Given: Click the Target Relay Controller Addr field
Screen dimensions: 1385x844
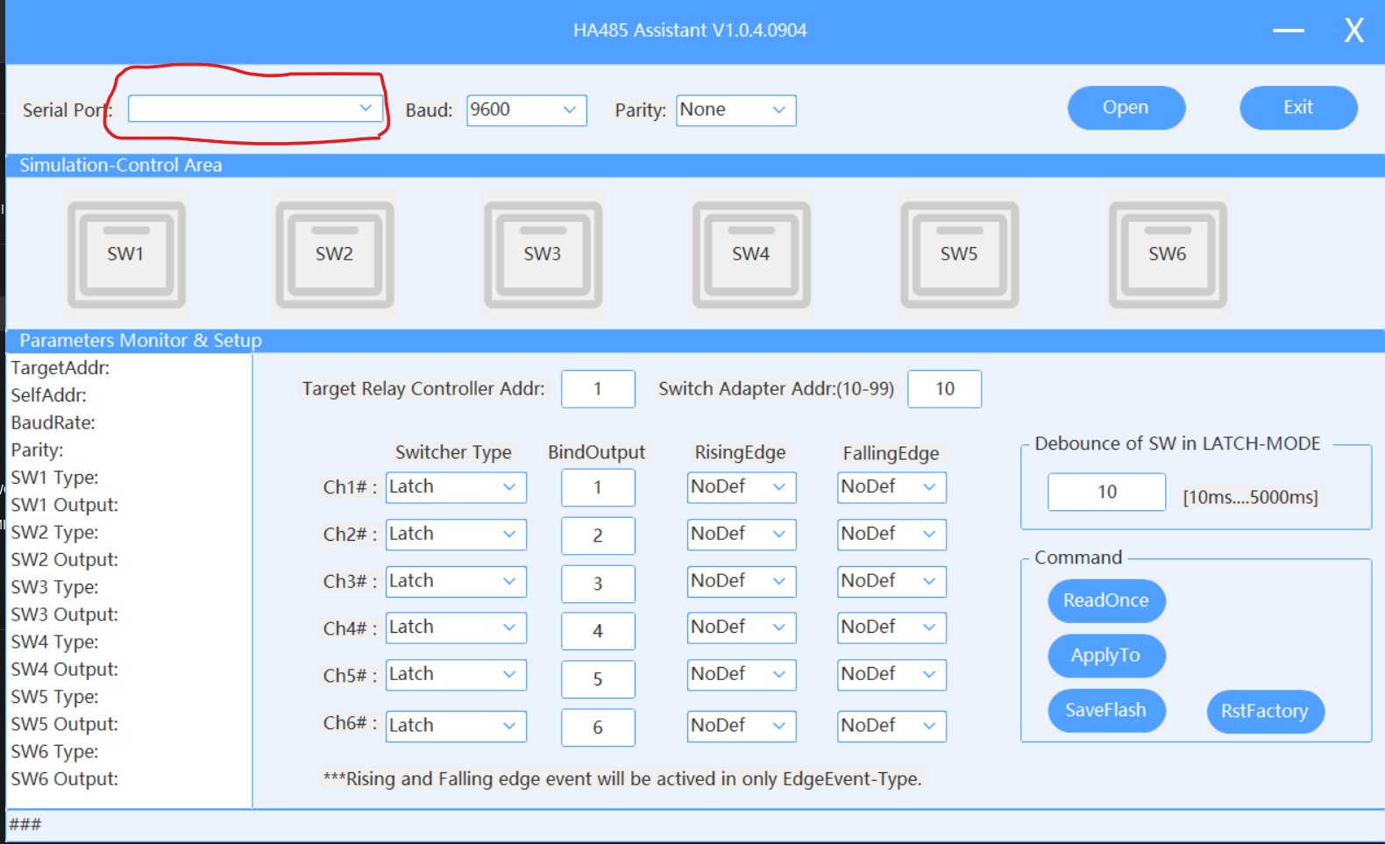Looking at the screenshot, I should click(598, 389).
